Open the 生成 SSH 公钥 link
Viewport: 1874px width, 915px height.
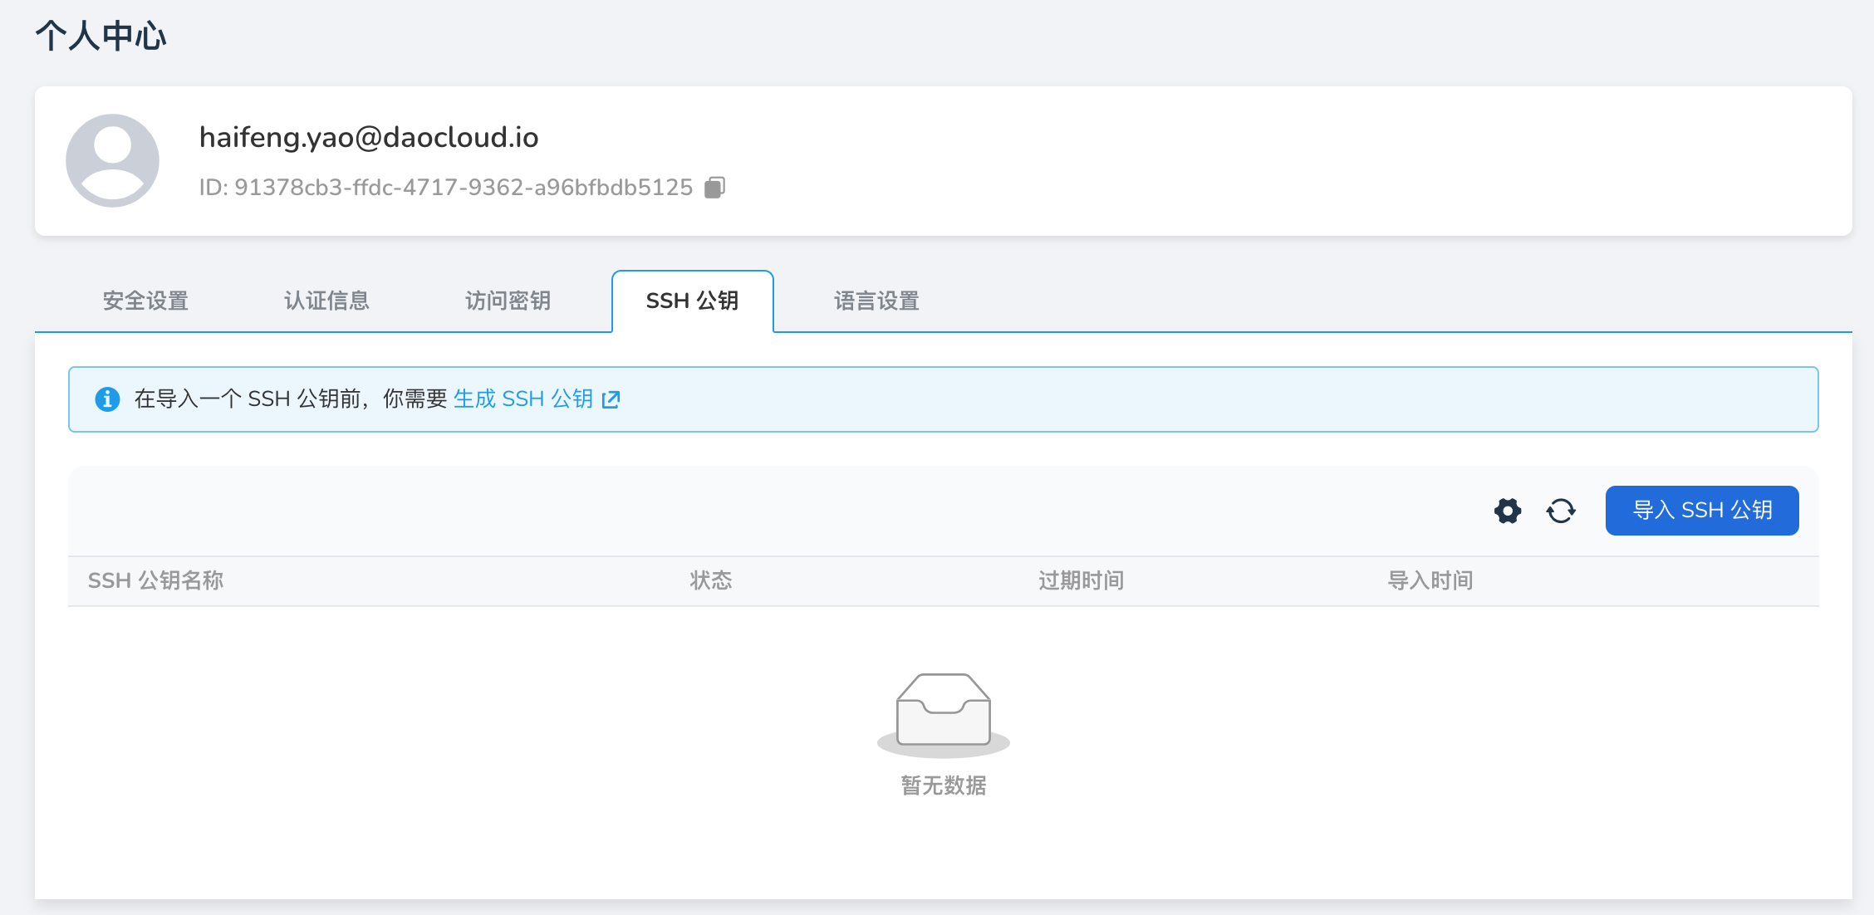tap(523, 399)
